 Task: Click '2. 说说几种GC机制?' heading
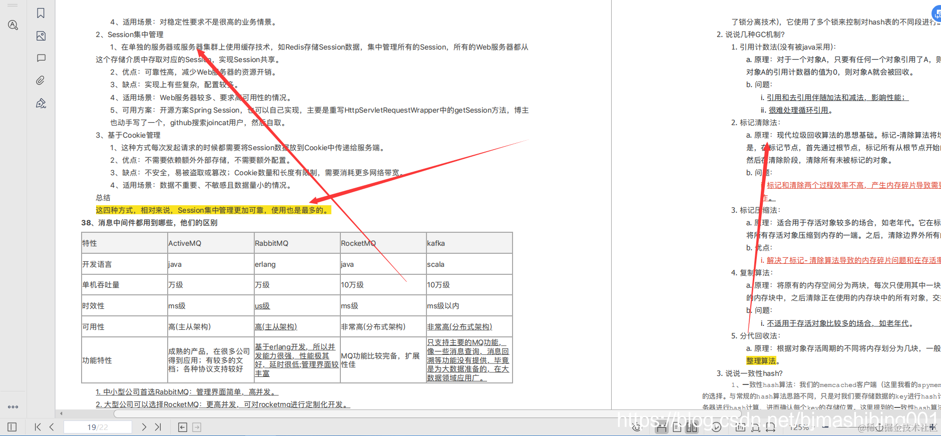(x=751, y=35)
